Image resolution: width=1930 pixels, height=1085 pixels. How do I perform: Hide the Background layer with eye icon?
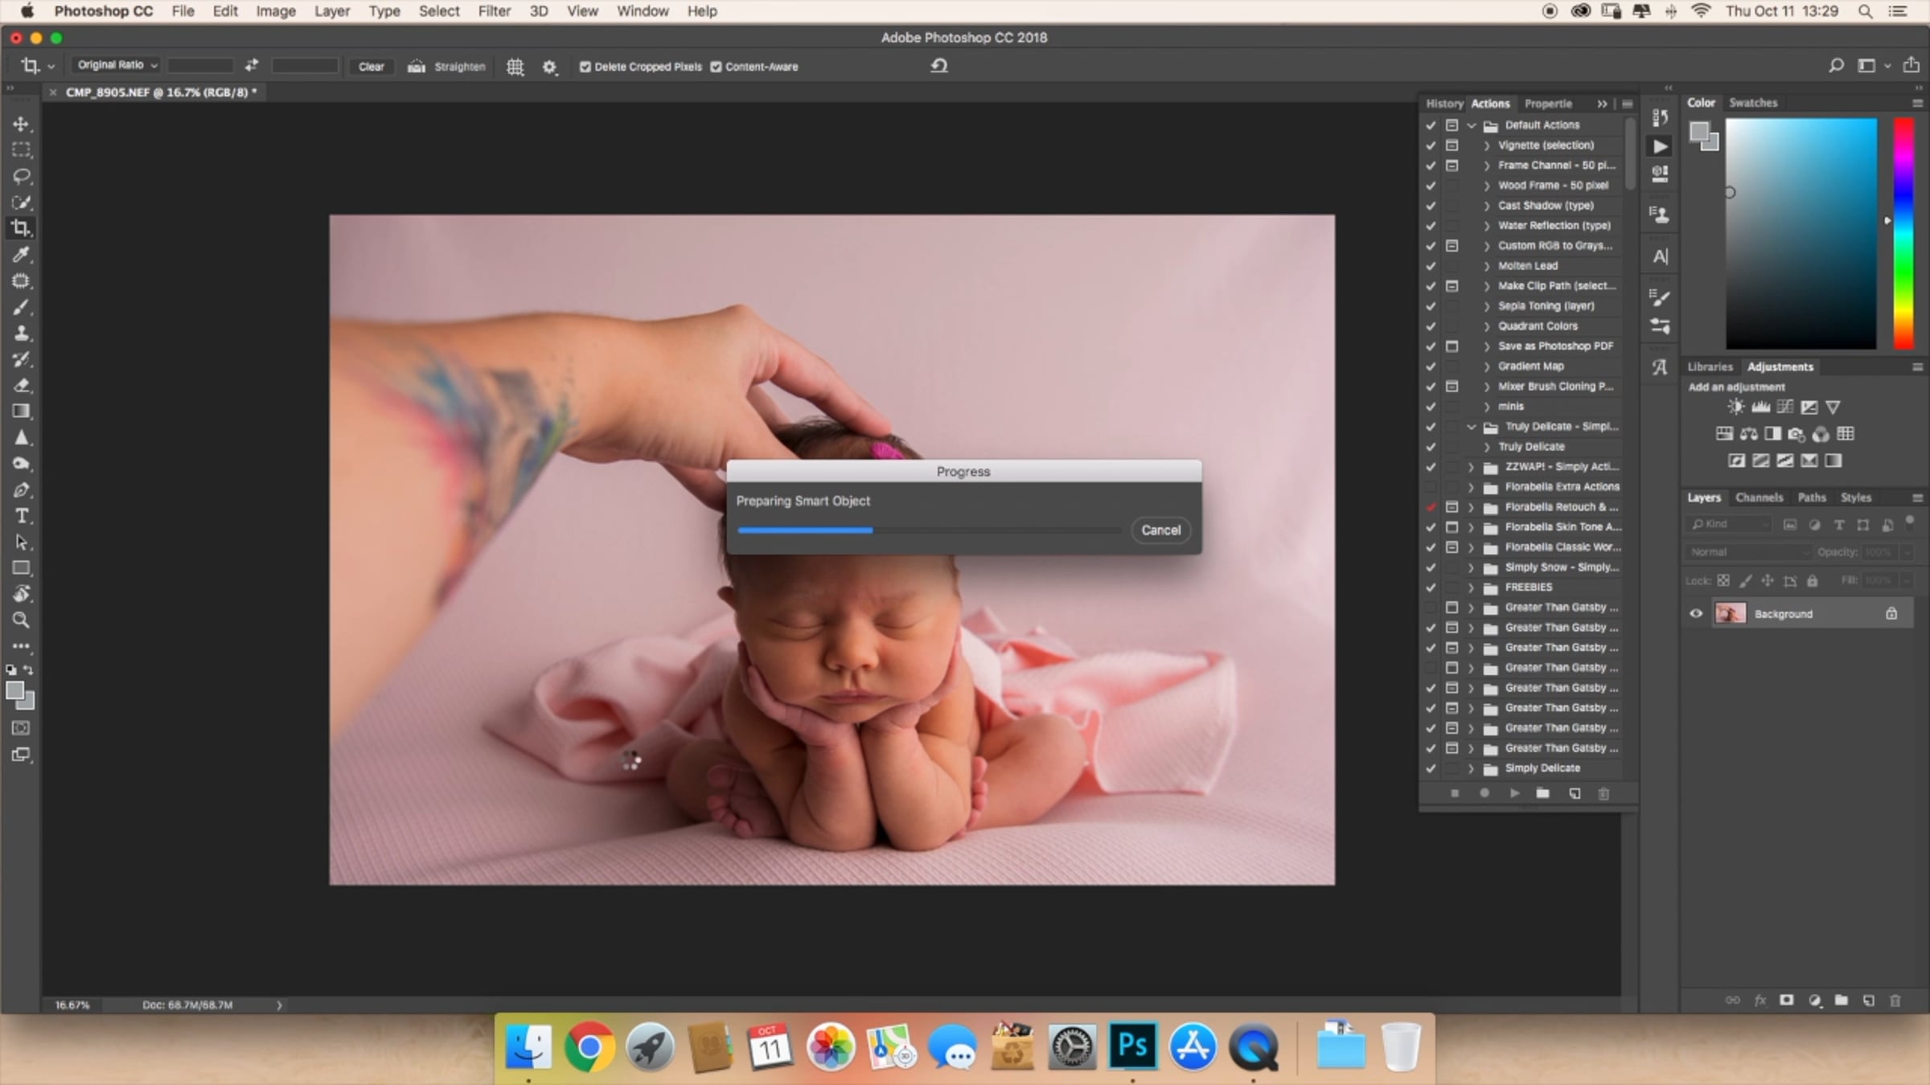coord(1696,614)
